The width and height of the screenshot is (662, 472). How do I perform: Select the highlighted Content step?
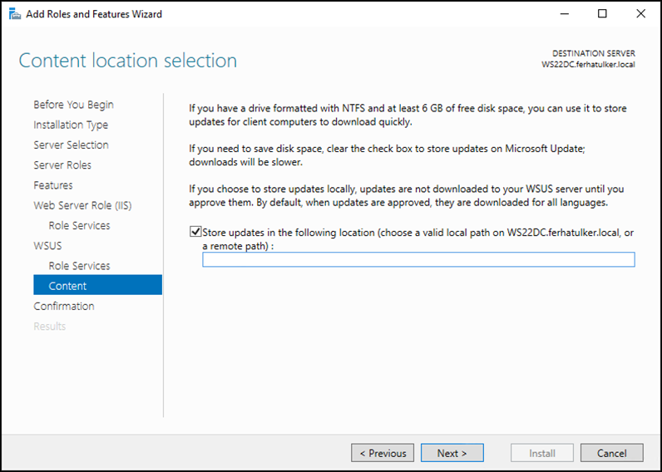pyautogui.click(x=97, y=286)
